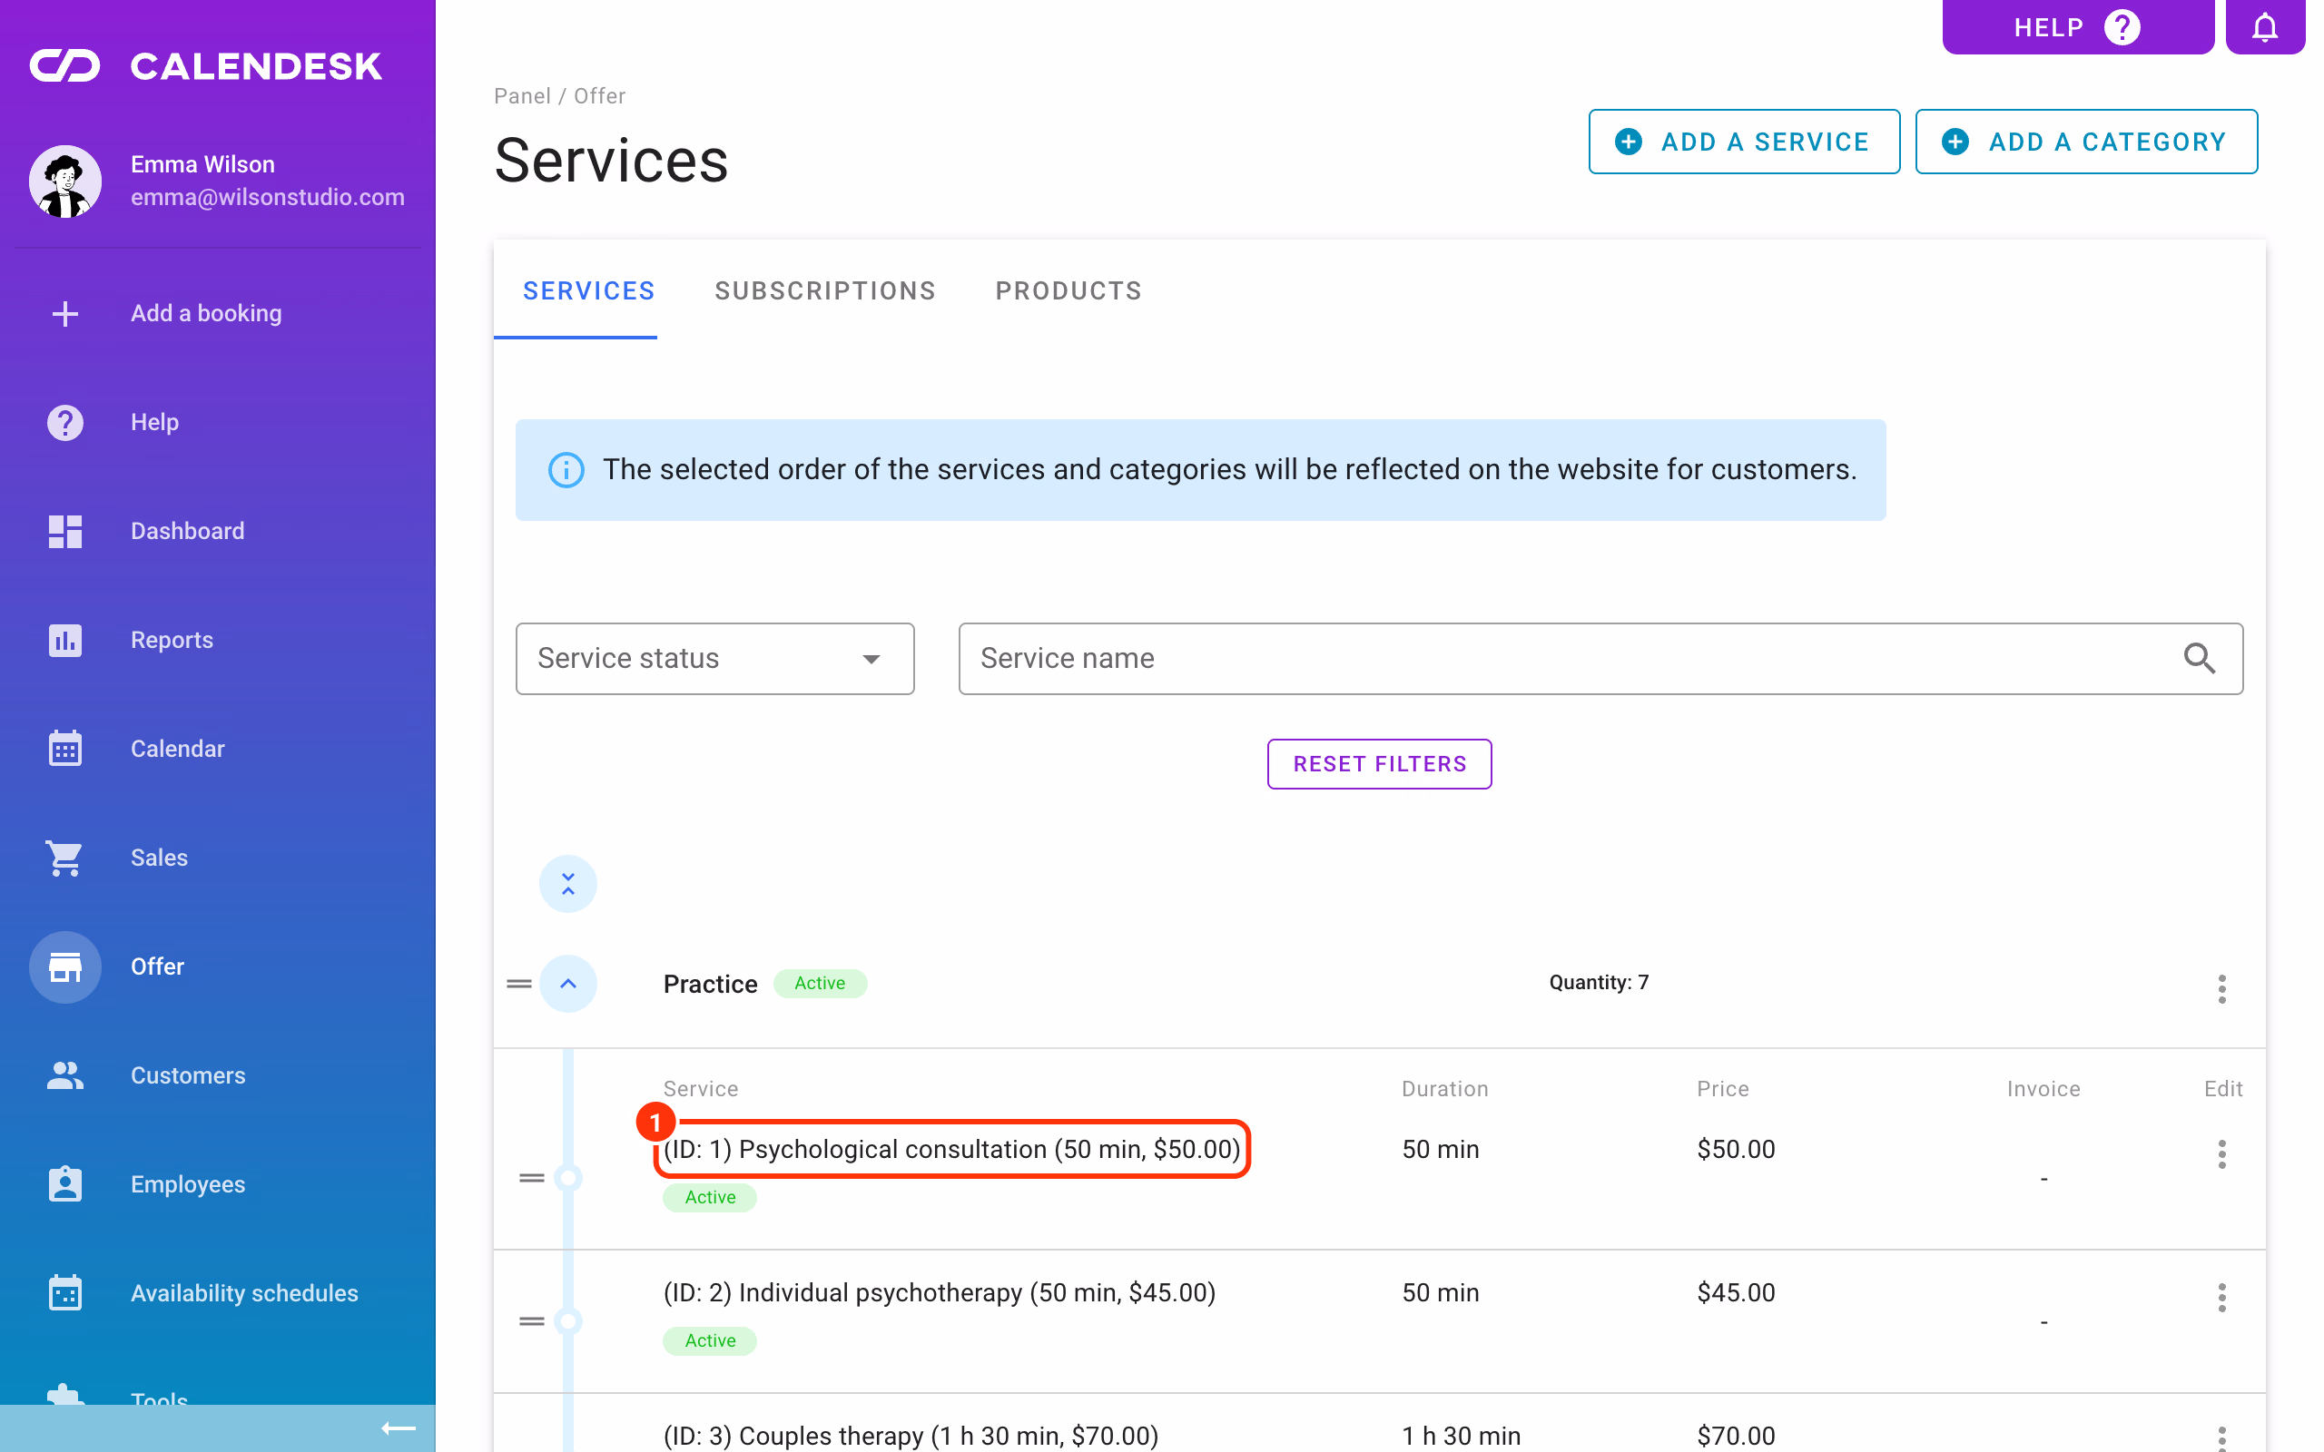Image resolution: width=2324 pixels, height=1452 pixels.
Task: Click drag handle for Psychological consultation service
Action: point(532,1177)
